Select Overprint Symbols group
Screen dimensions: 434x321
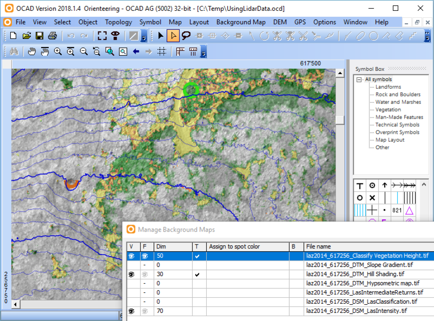[397, 132]
